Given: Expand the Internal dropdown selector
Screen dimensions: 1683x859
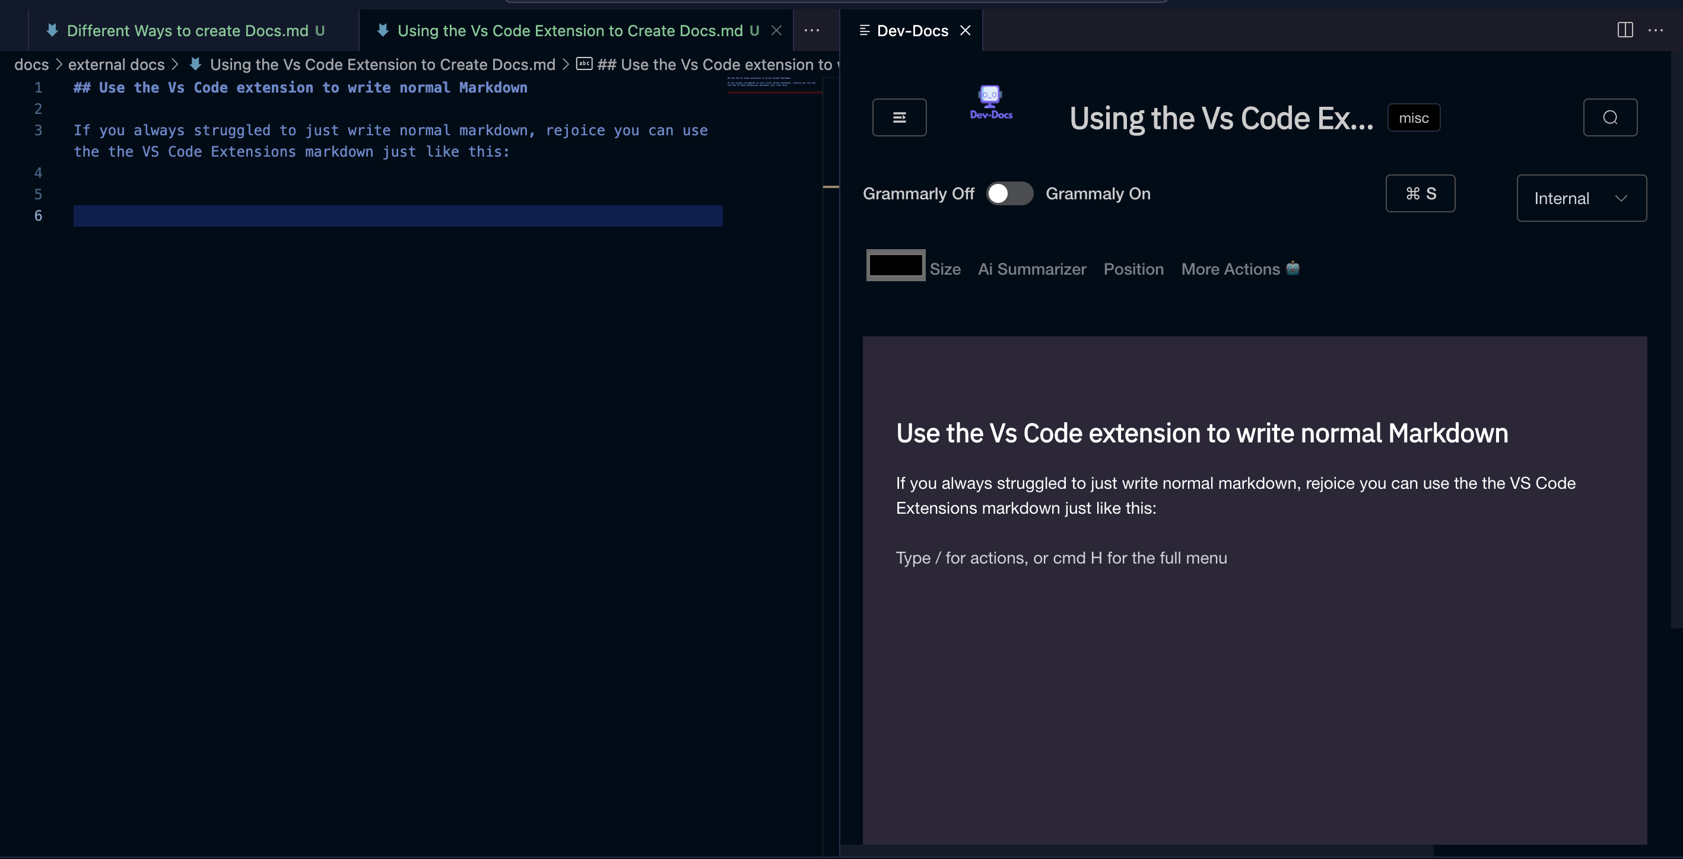Looking at the screenshot, I should 1581,198.
